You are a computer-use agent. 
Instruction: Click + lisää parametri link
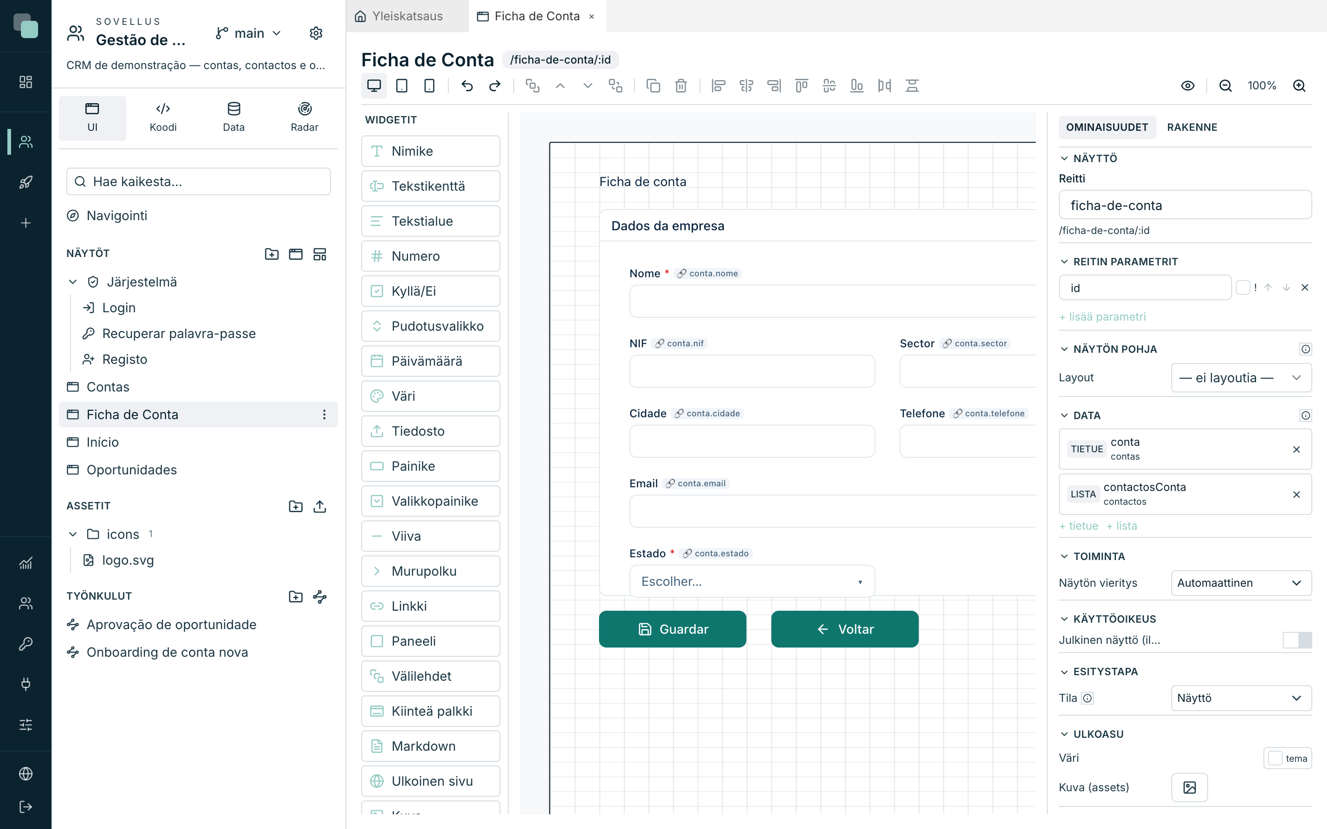pos(1102,316)
